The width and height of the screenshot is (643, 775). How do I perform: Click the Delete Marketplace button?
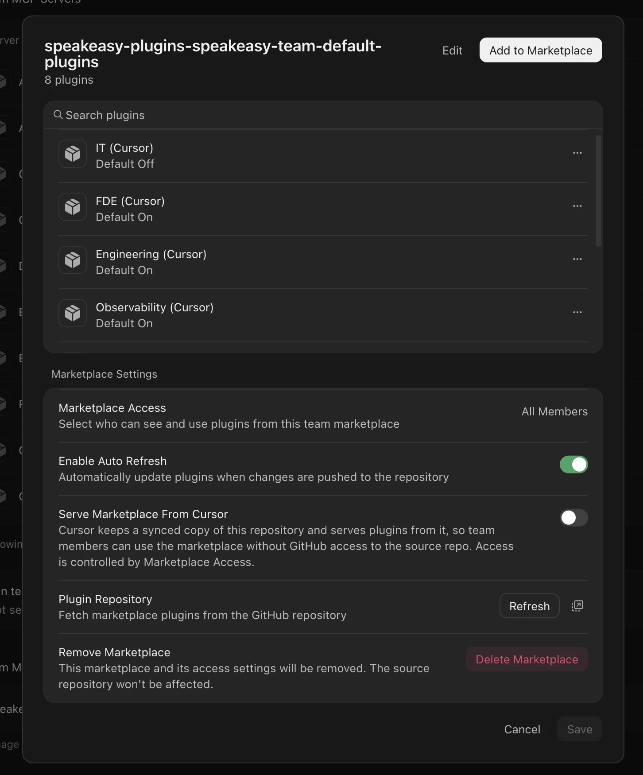(x=527, y=659)
